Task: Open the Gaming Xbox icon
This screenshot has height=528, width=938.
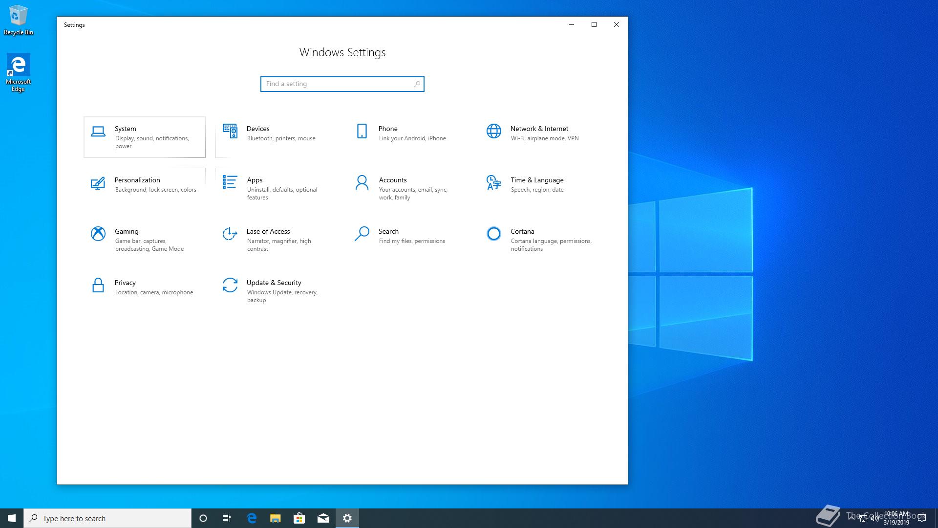Action: tap(98, 234)
